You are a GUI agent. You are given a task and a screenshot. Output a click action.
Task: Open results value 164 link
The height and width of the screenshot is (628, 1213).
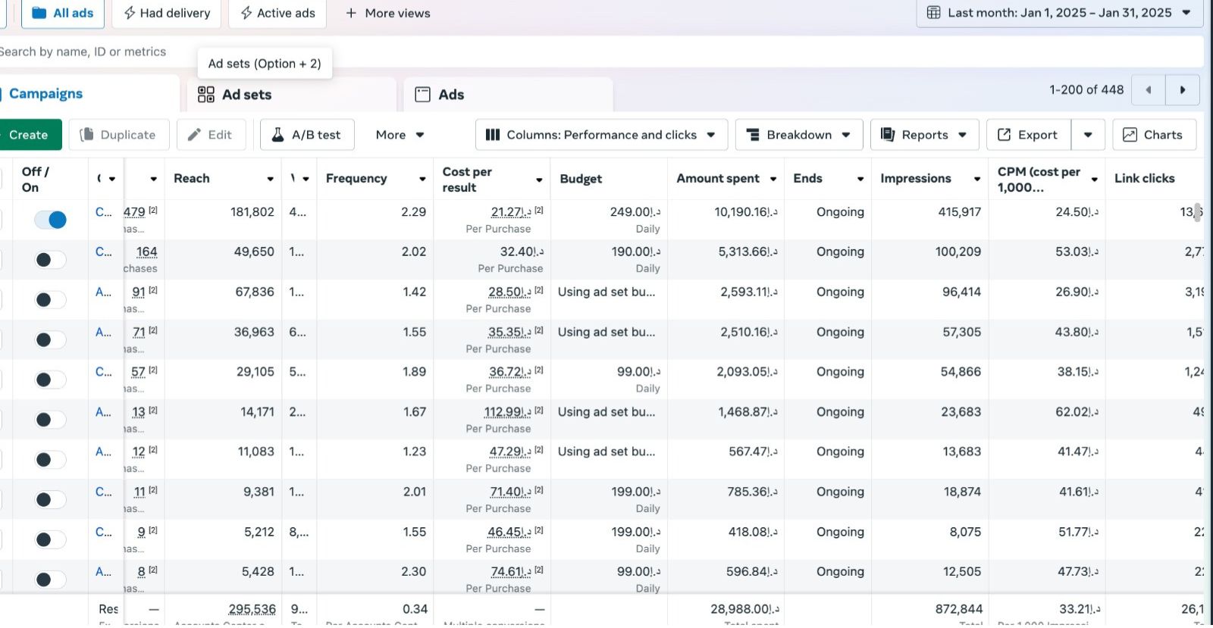(x=147, y=252)
